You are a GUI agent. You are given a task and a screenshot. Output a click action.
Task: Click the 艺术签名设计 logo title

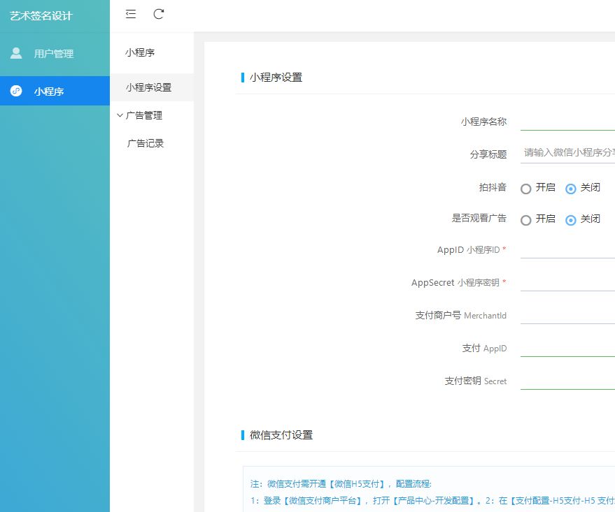point(41,15)
